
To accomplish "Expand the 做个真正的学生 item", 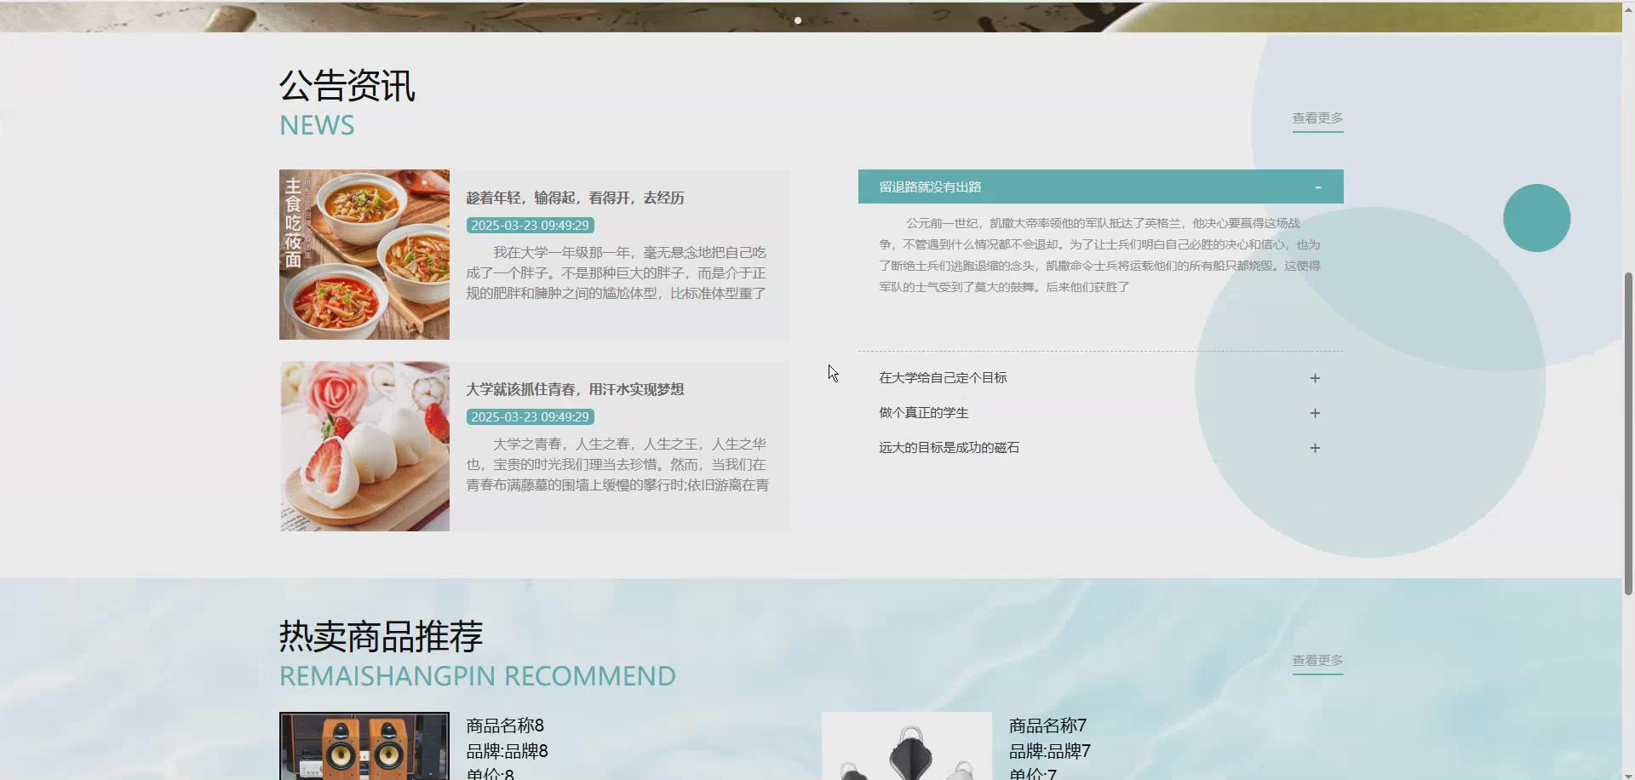I will [x=1315, y=412].
